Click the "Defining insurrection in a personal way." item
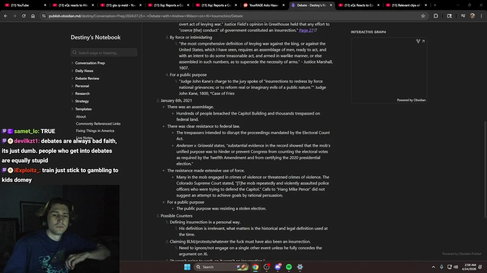487x273 pixels. (205, 222)
